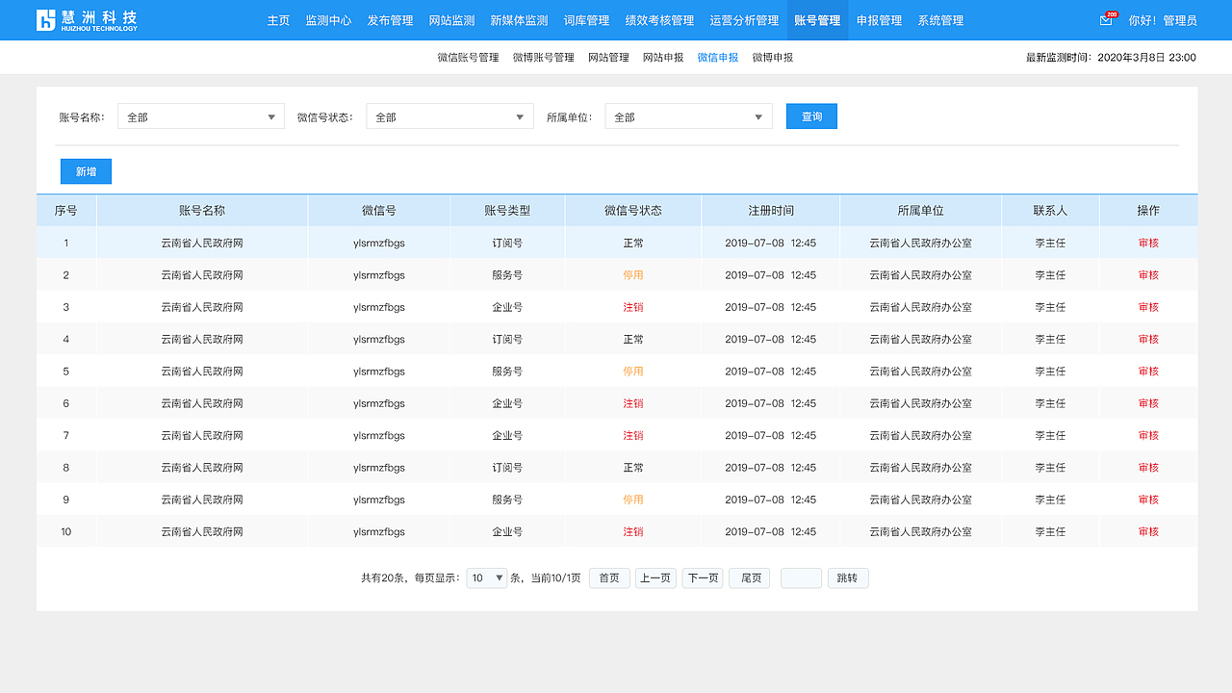Open the per-page display count dropdown
1232x693 pixels.
click(x=486, y=577)
